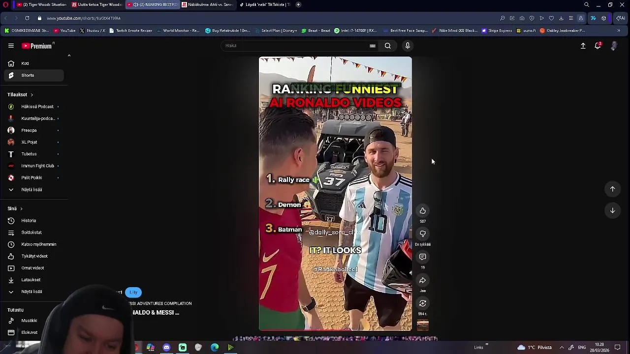Start voice search with microphone icon

click(x=408, y=46)
